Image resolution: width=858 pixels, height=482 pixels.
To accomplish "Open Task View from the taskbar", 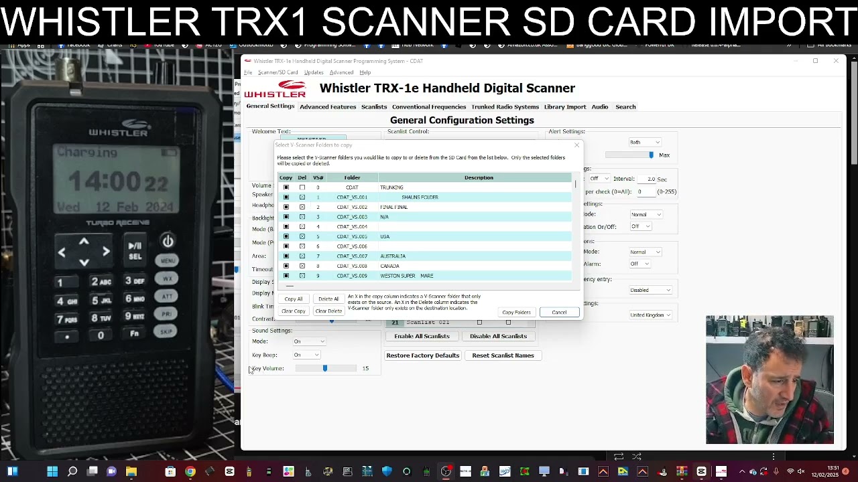I will pyautogui.click(x=93, y=471).
